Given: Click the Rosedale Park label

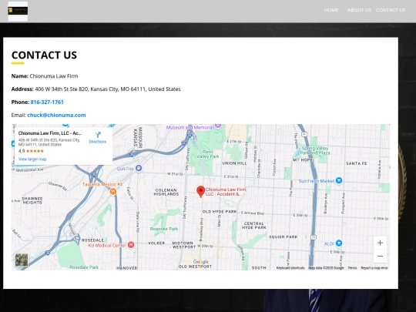Looking at the screenshot, I should [x=84, y=267].
